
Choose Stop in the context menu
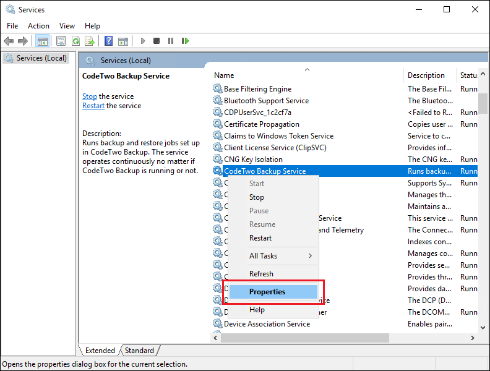click(x=273, y=197)
